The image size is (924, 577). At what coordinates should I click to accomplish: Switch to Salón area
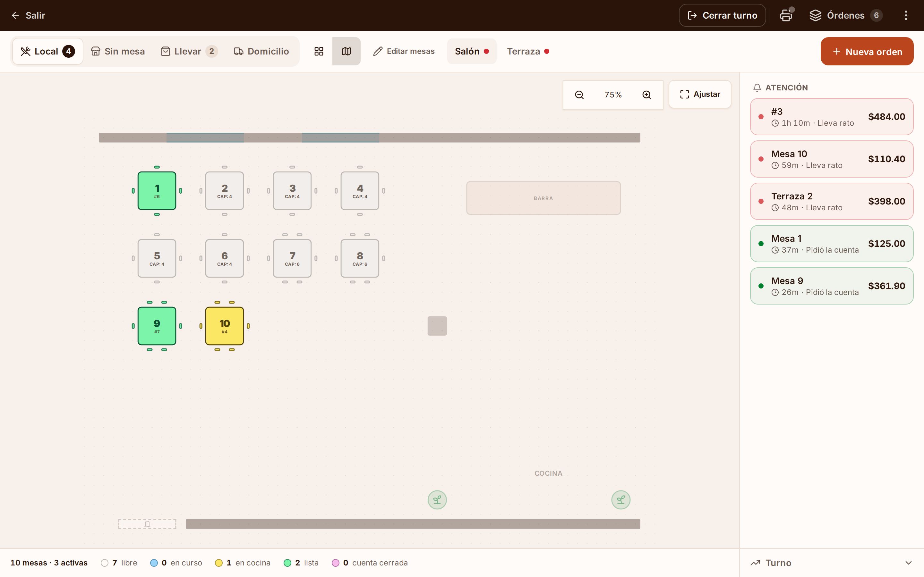472,51
